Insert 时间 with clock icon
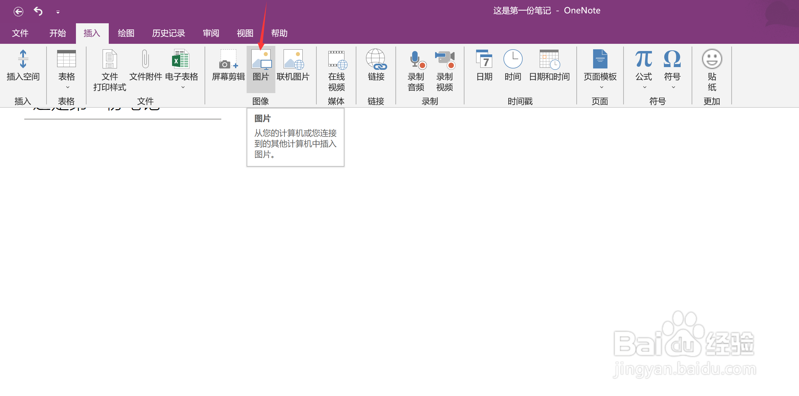The image size is (799, 396). coord(513,59)
